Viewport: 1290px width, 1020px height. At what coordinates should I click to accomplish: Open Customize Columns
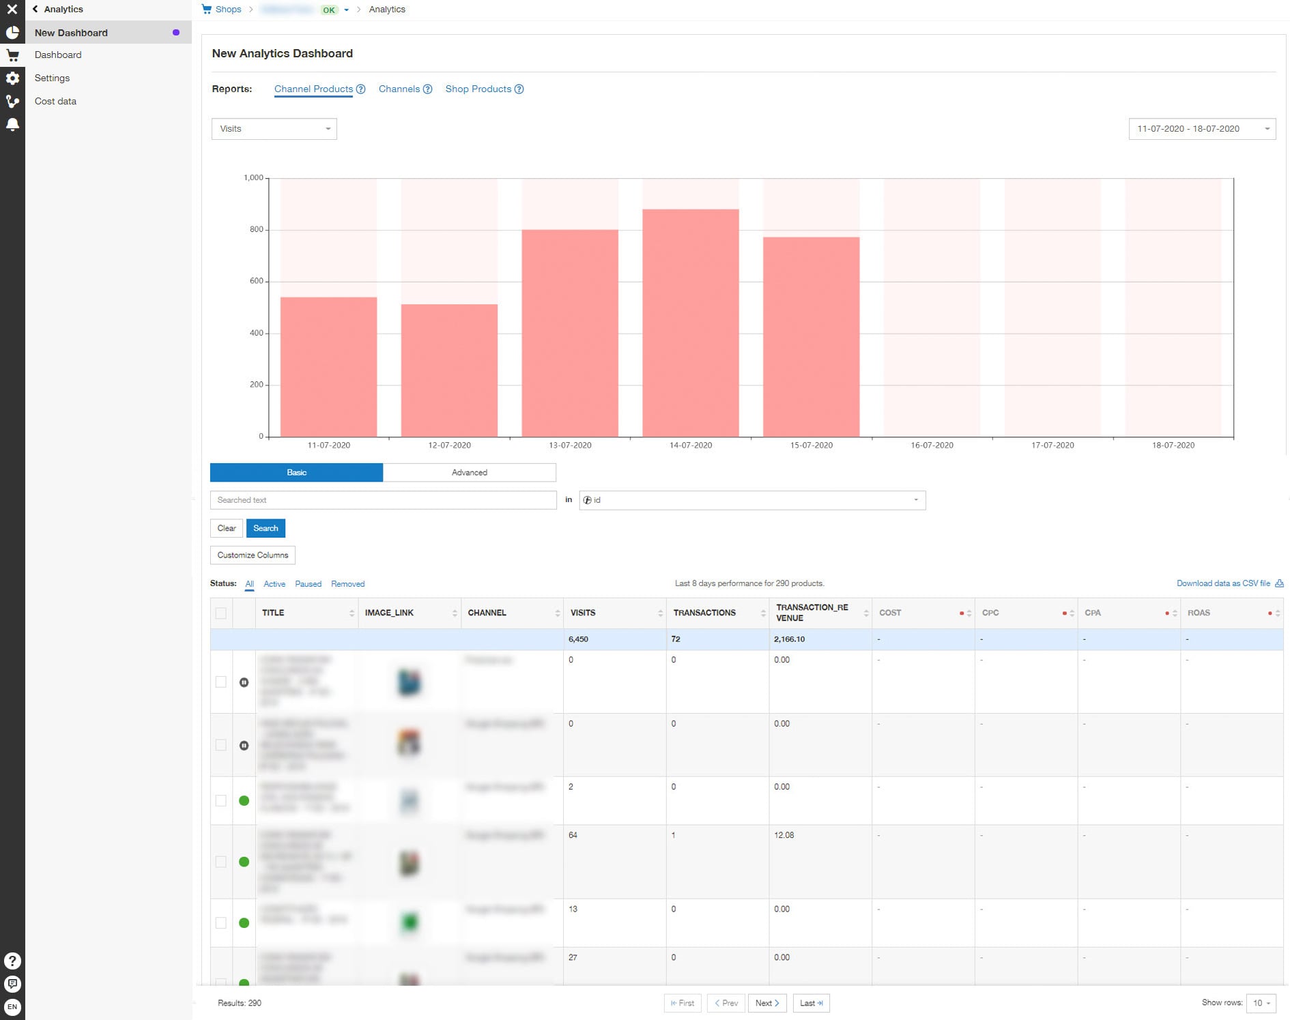click(x=253, y=555)
